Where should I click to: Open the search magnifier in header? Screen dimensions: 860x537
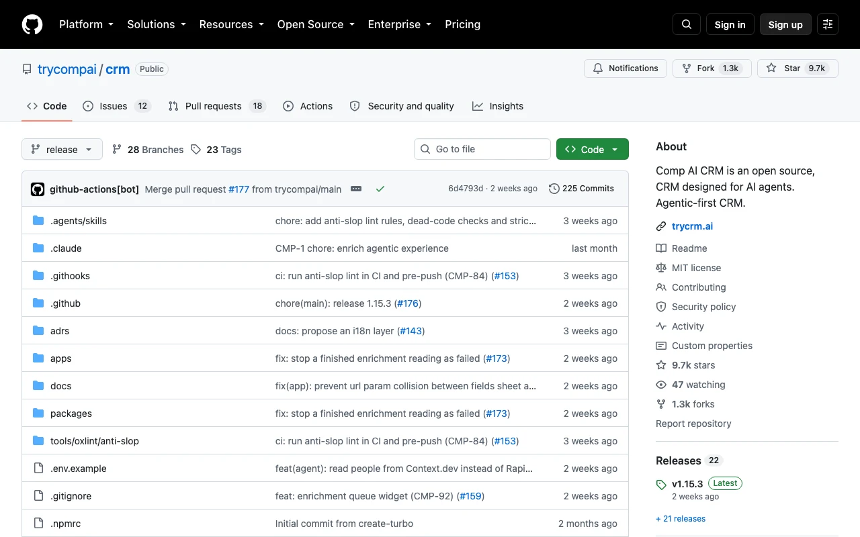pos(687,24)
